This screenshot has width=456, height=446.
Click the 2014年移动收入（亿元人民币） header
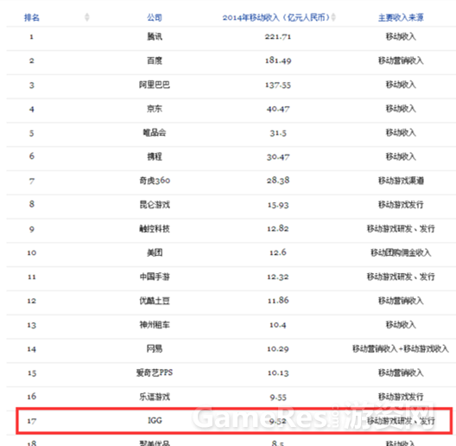point(276,18)
